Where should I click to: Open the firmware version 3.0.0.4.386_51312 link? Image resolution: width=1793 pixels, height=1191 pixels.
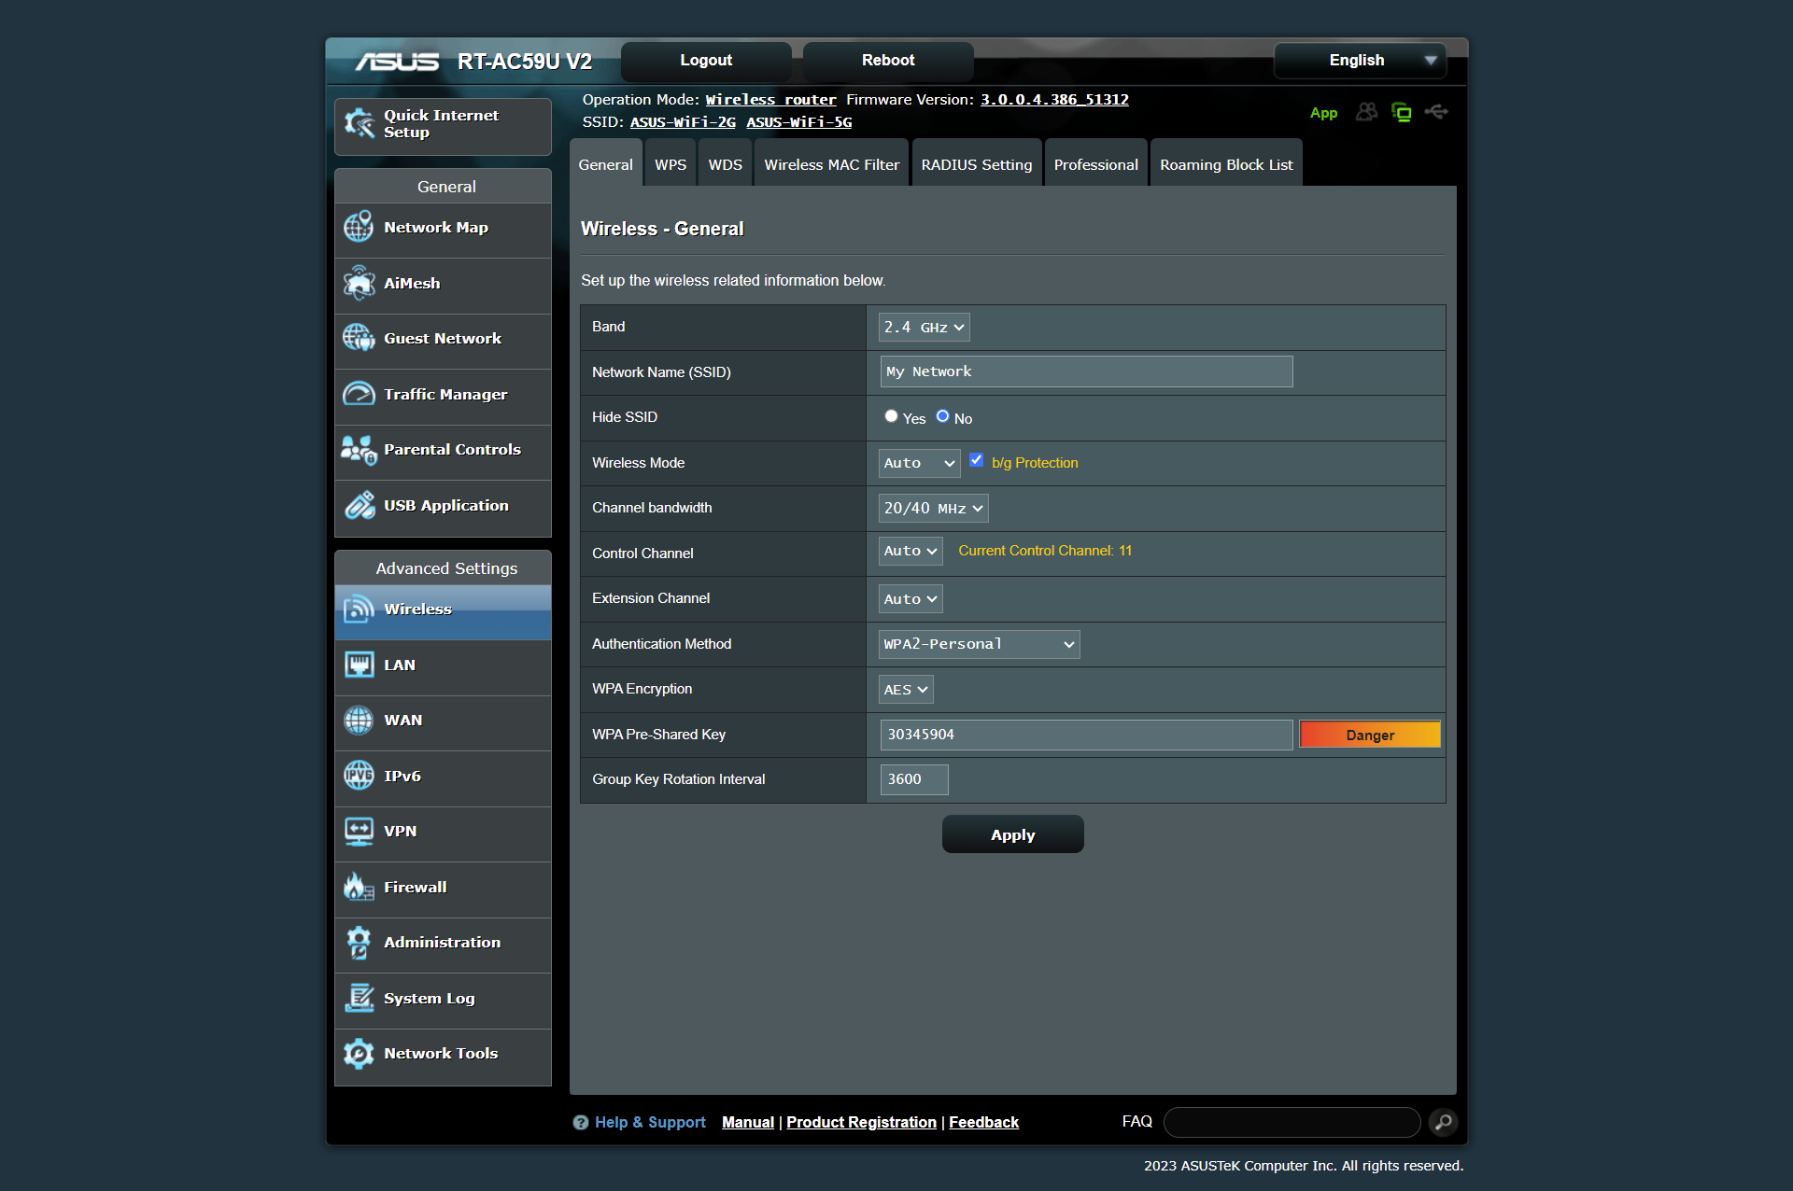[x=1054, y=99]
